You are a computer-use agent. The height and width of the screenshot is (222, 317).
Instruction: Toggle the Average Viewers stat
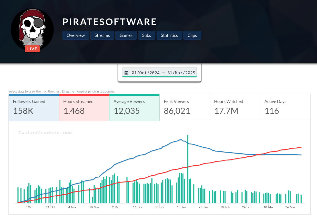click(134, 107)
